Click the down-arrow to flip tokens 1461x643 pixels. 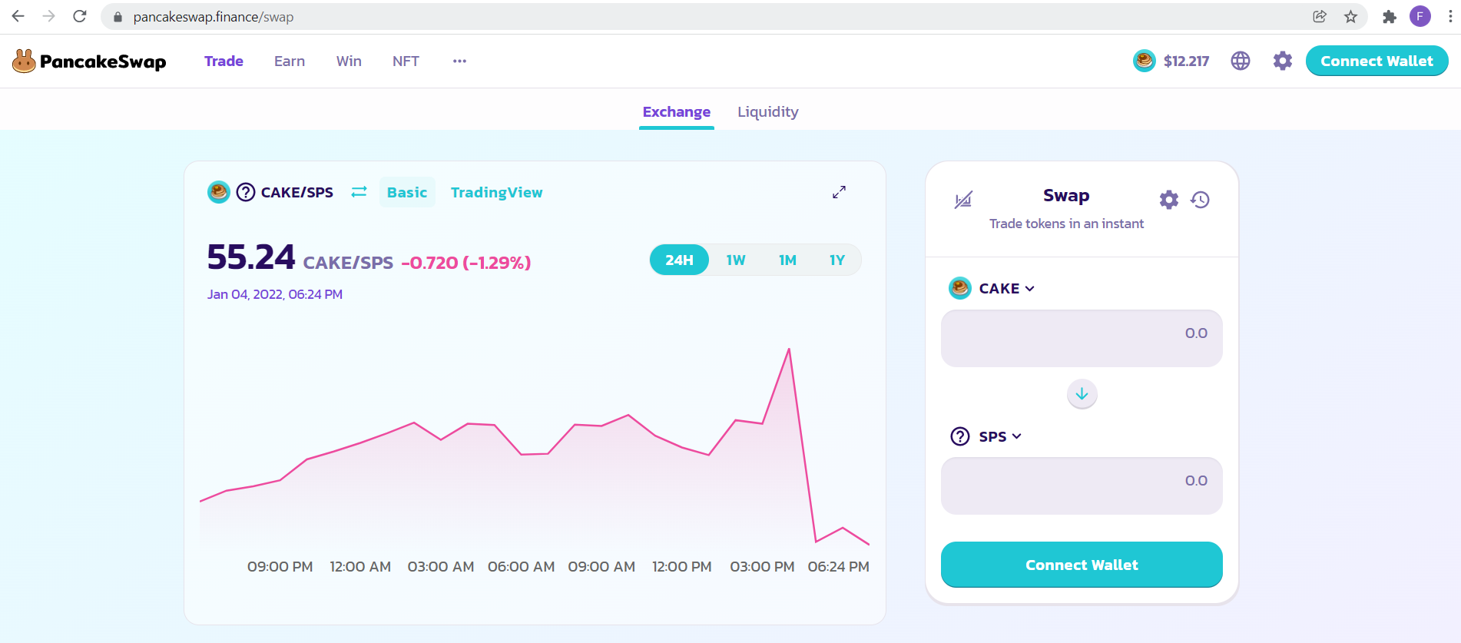pos(1082,394)
